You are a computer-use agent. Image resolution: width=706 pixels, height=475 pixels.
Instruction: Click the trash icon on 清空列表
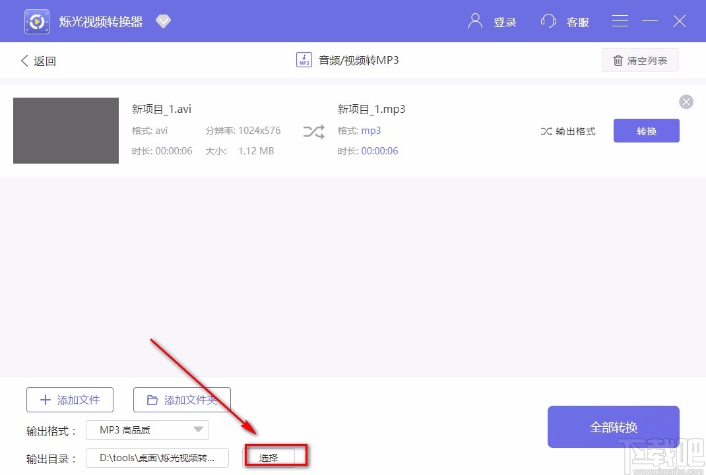[618, 60]
